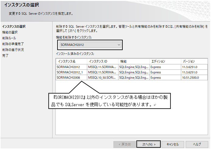Click the エディション column header
This screenshot has height=150, width=211.
click(165, 61)
